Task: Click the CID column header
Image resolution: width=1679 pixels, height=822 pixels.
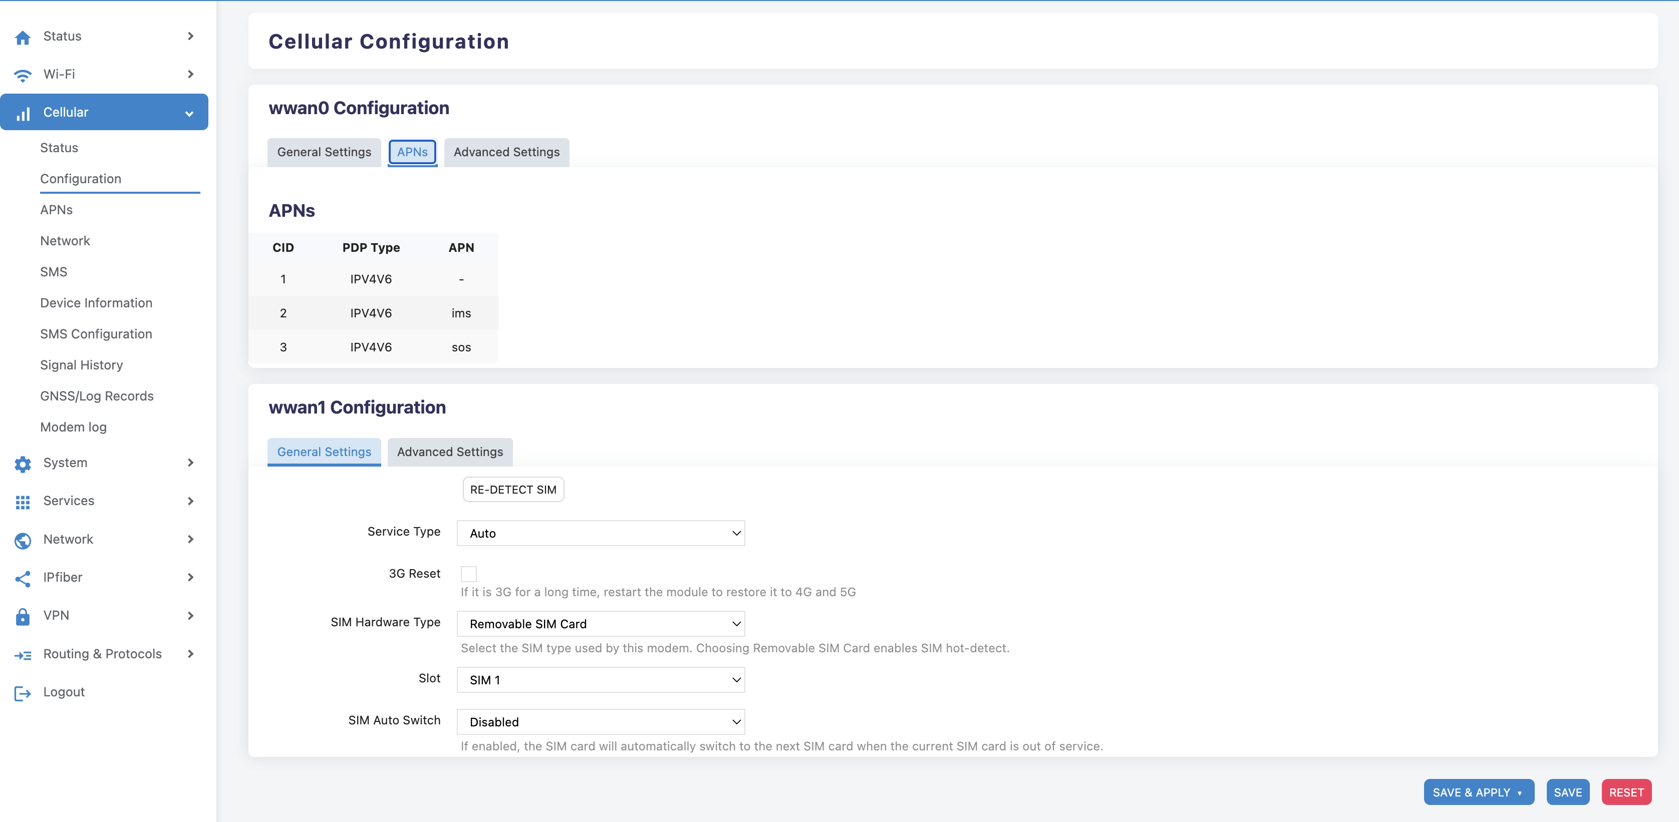Action: point(283,247)
